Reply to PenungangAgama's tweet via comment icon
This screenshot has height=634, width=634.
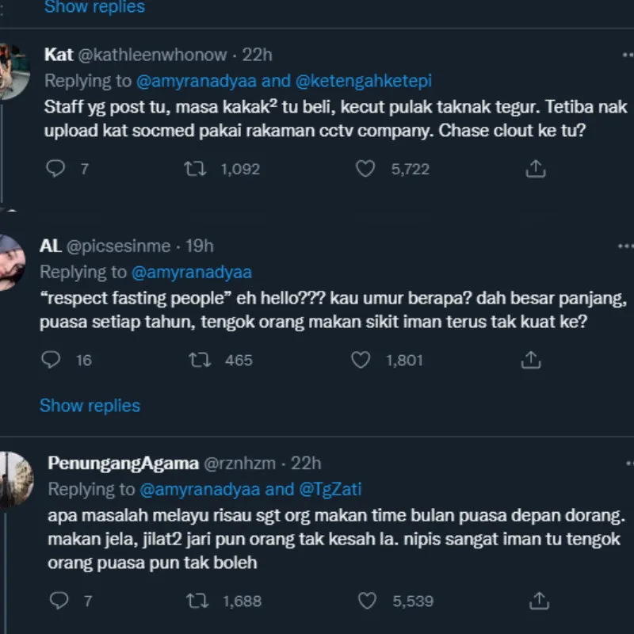[59, 601]
